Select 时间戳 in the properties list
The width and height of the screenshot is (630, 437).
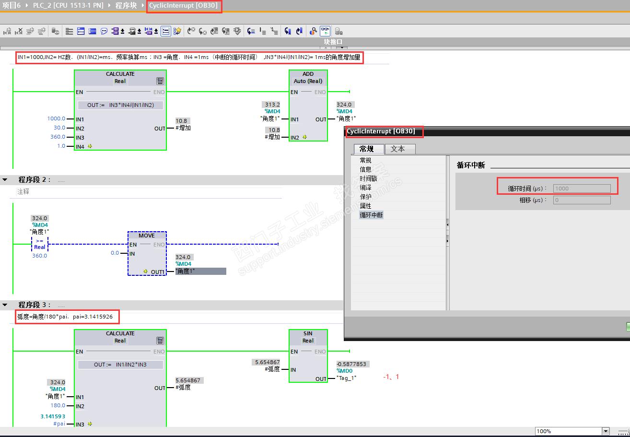(369, 178)
